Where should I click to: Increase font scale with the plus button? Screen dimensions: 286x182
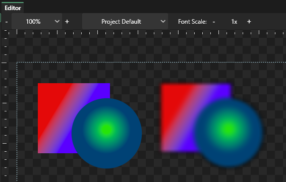point(249,22)
